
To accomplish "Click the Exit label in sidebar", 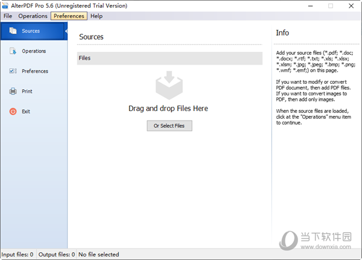I will [x=26, y=112].
